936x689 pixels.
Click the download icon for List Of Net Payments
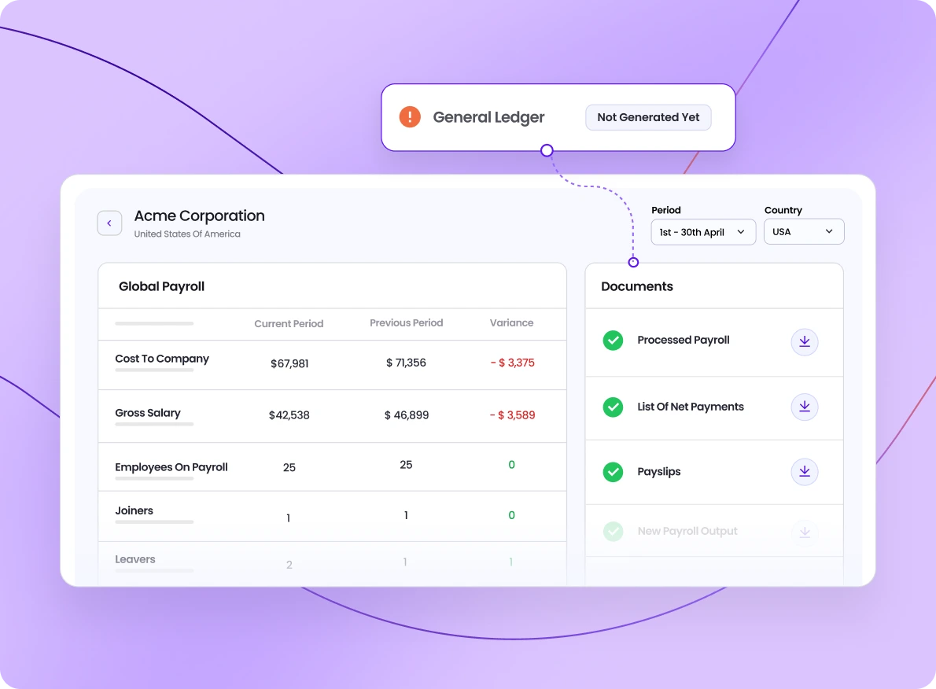804,407
